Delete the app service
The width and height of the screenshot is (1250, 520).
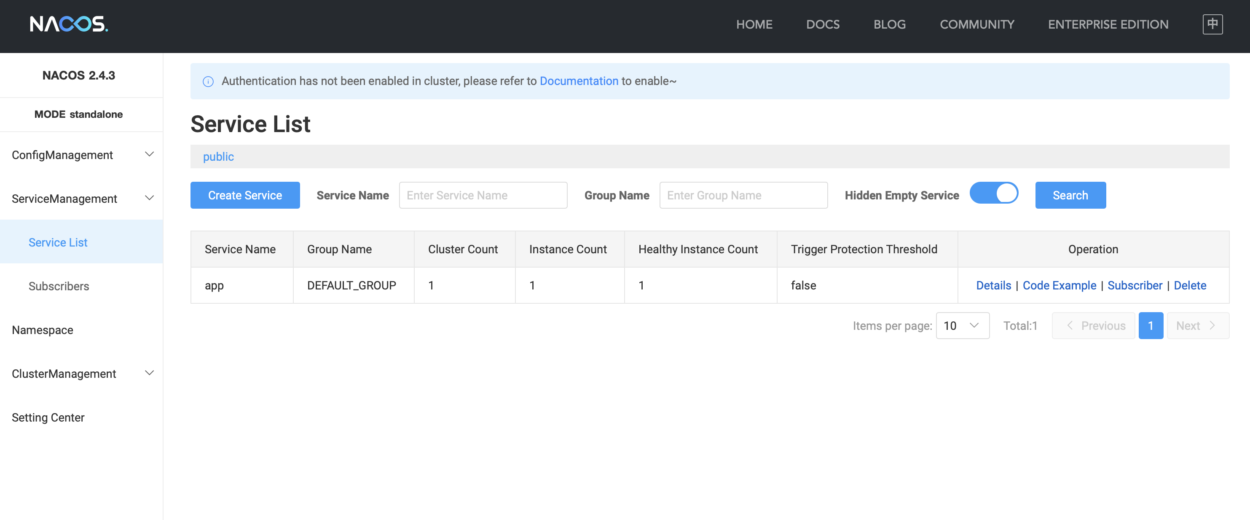[1190, 285]
